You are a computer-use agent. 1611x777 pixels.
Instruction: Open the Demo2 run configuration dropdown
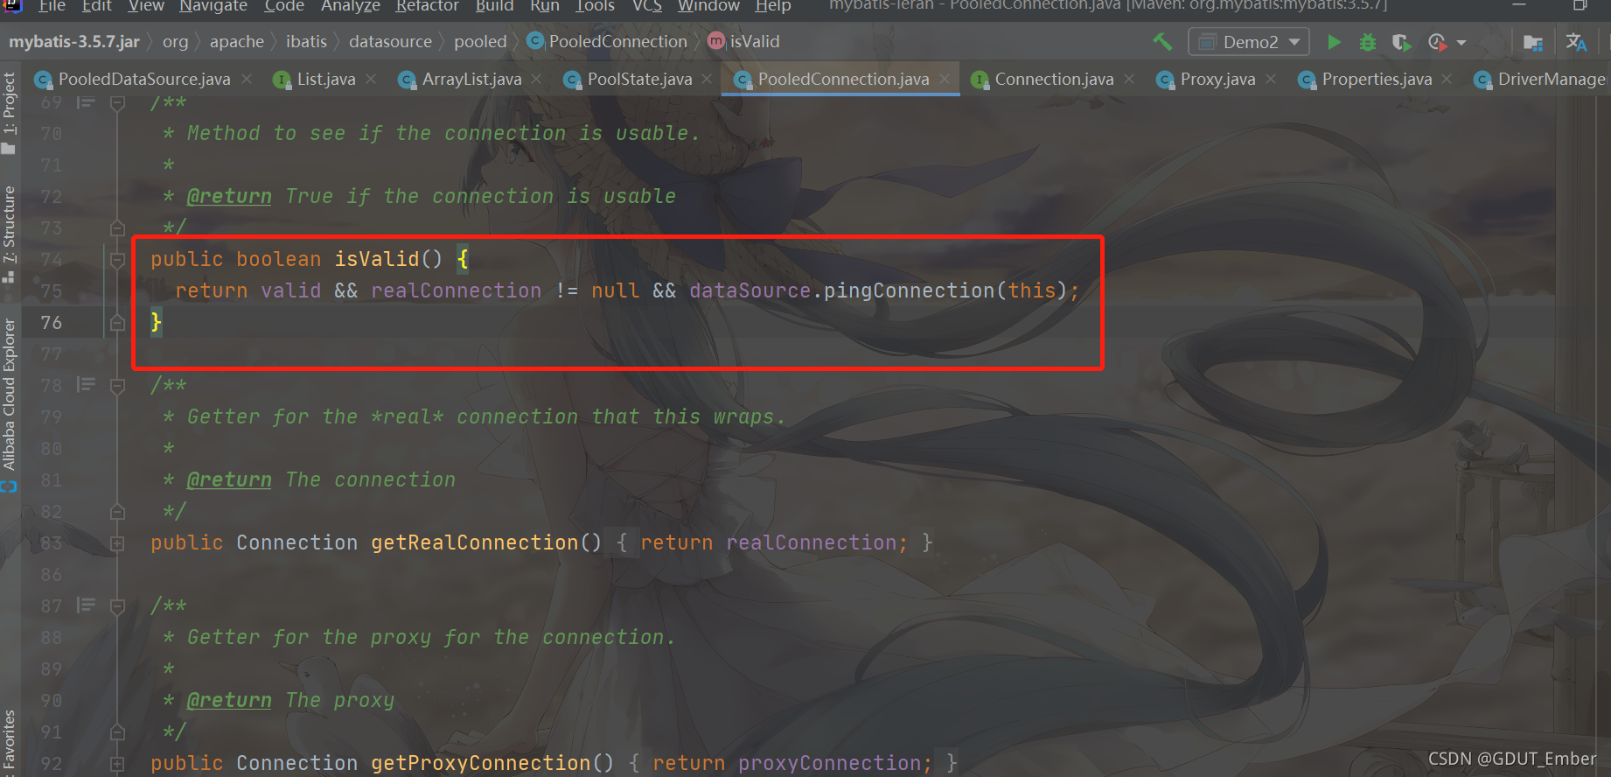pyautogui.click(x=1248, y=42)
